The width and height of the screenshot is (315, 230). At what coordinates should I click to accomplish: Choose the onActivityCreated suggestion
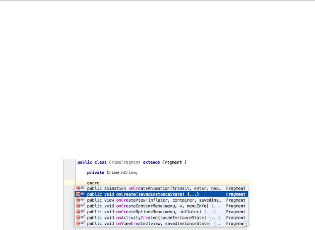pos(161,217)
